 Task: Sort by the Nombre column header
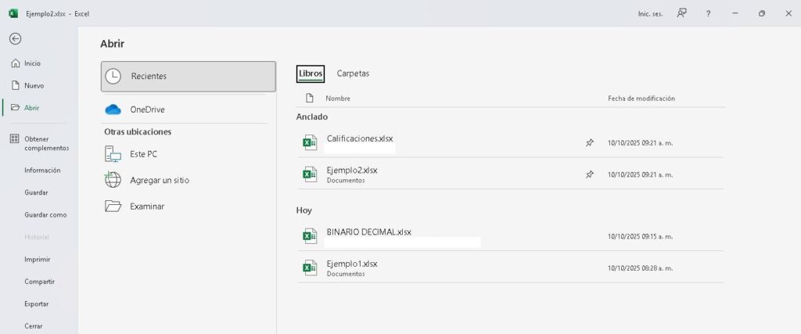tap(338, 99)
